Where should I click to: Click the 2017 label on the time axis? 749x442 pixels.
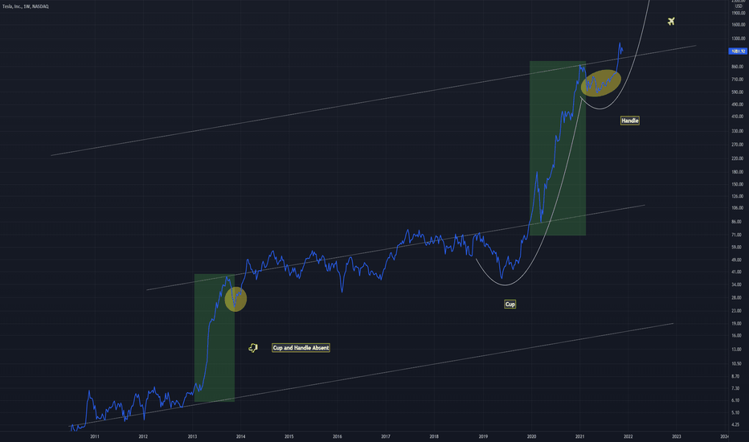click(x=386, y=436)
